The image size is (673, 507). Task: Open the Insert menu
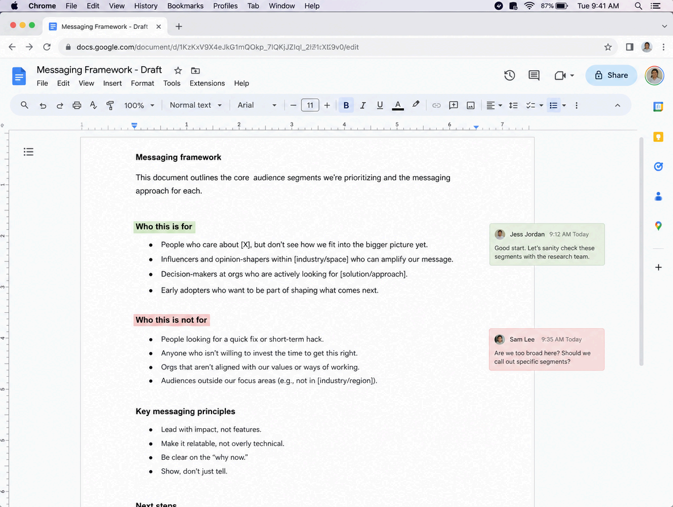click(x=112, y=84)
